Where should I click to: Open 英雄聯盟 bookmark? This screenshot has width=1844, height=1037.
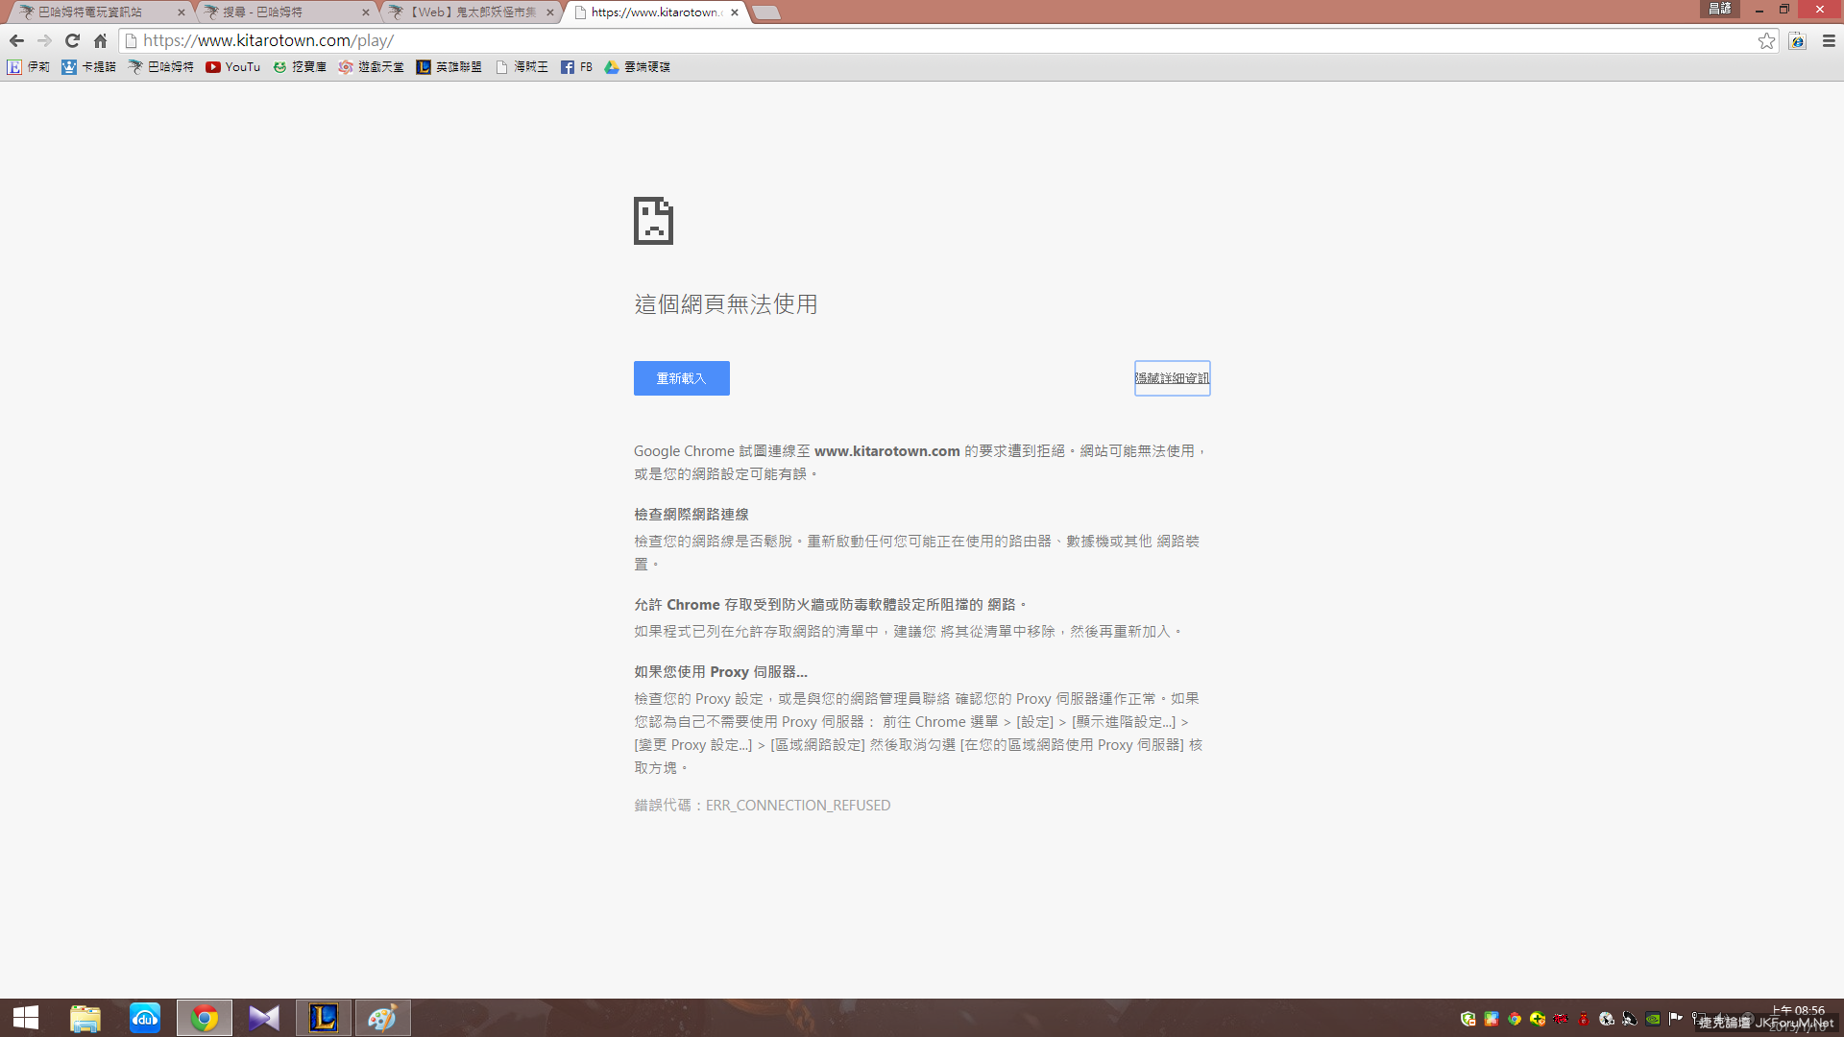[449, 67]
